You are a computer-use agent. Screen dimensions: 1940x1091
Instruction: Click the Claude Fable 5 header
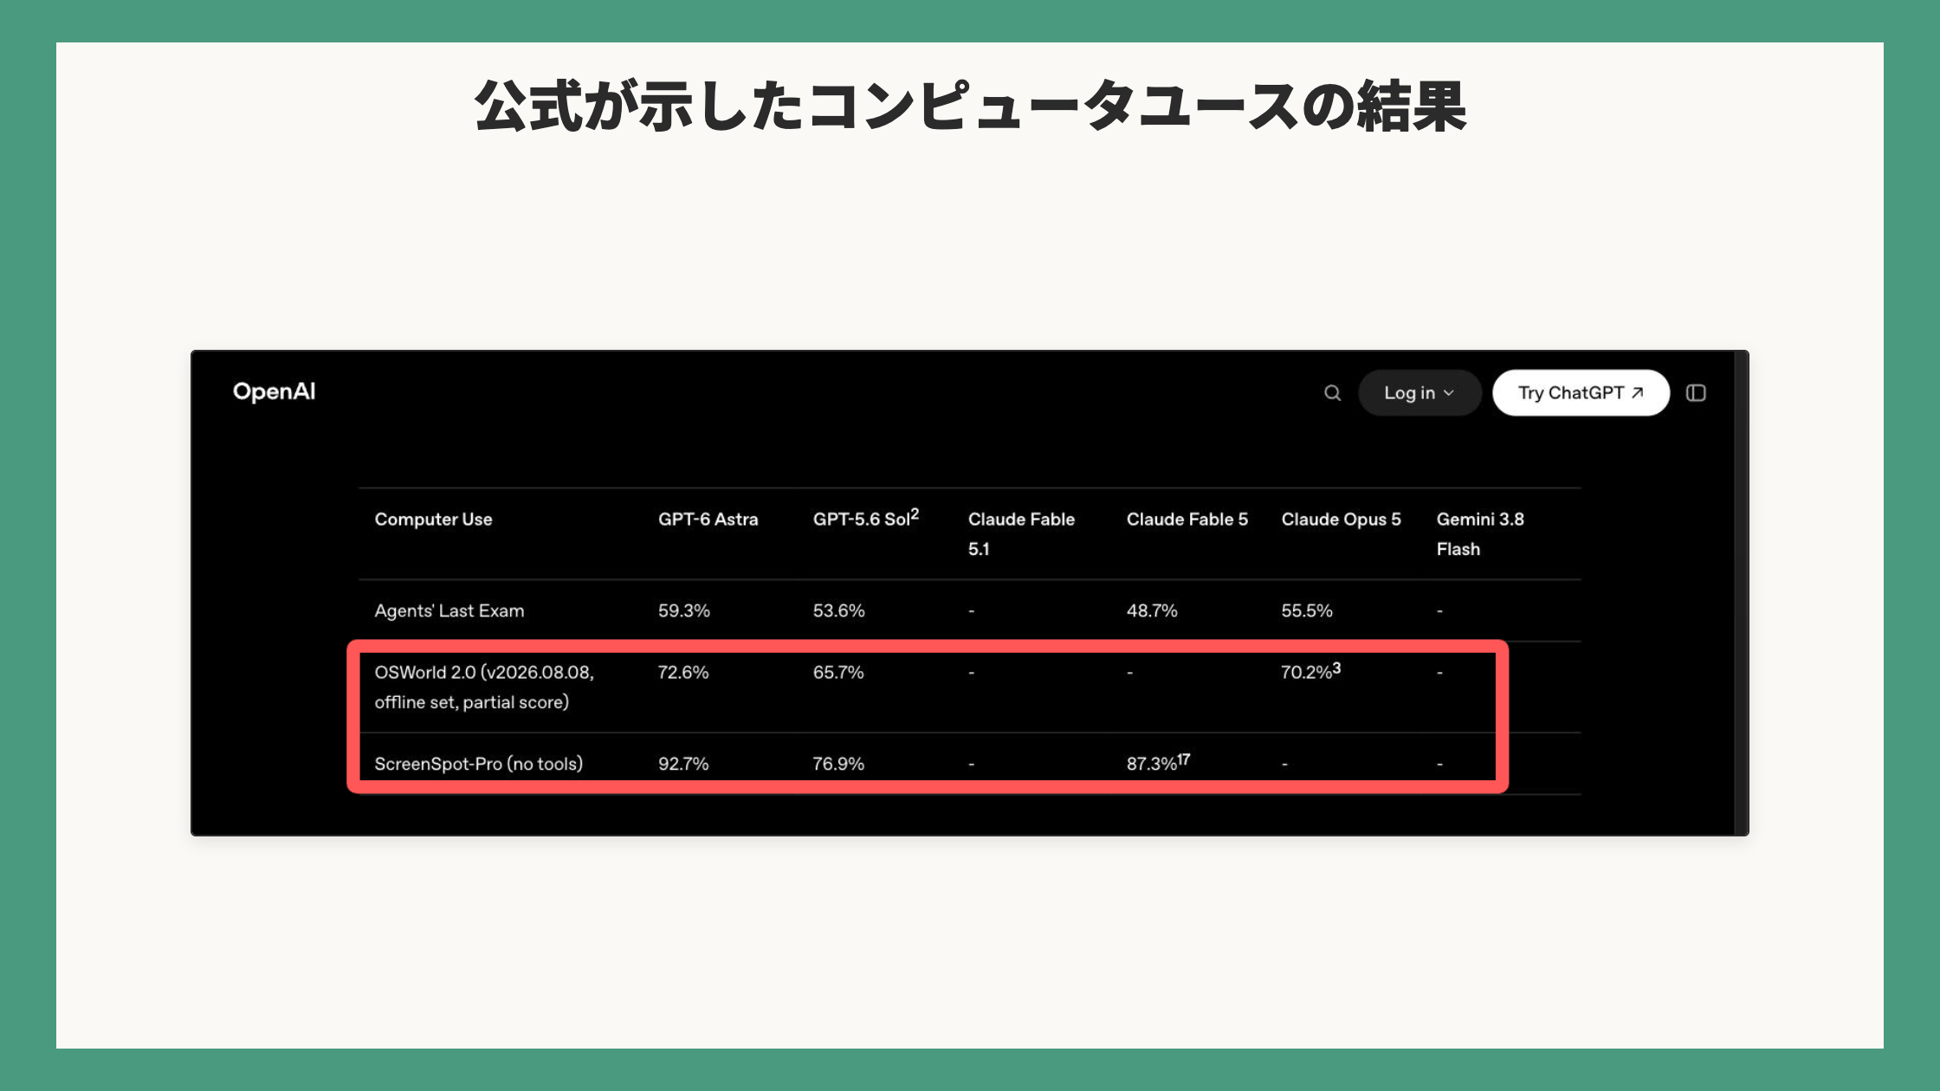tap(1187, 520)
